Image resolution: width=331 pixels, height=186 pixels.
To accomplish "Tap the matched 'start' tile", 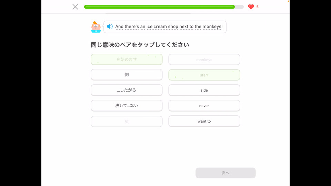I will click(x=204, y=75).
